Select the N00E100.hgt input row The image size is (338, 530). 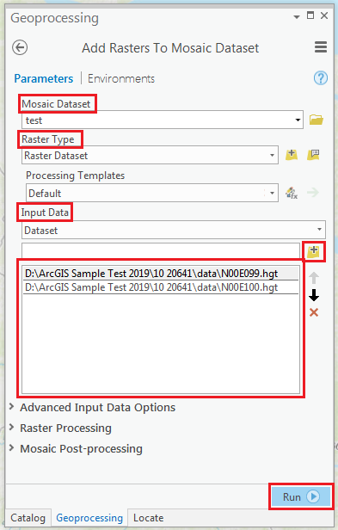point(161,287)
